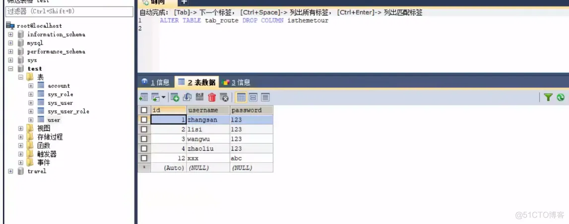
Task: Expand the mysql database node
Action: click(10, 43)
